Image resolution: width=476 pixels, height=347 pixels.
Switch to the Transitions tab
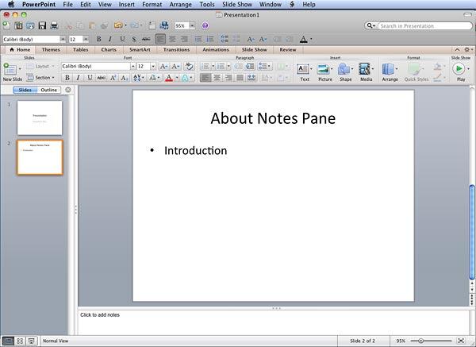(176, 49)
